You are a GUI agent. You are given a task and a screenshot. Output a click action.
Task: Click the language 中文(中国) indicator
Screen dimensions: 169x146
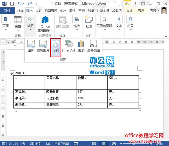(62, 143)
